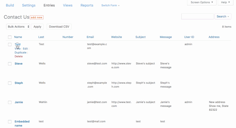Image resolution: width=236 pixels, height=128 pixels.
Task: Click the Contact Us heading
Action: pyautogui.click(x=17, y=17)
